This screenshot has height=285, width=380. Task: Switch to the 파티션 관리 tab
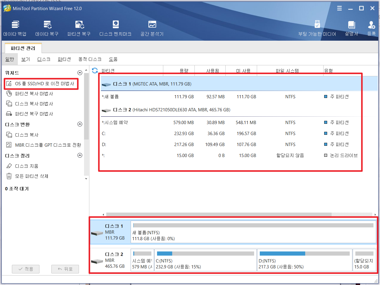pyautogui.click(x=23, y=48)
